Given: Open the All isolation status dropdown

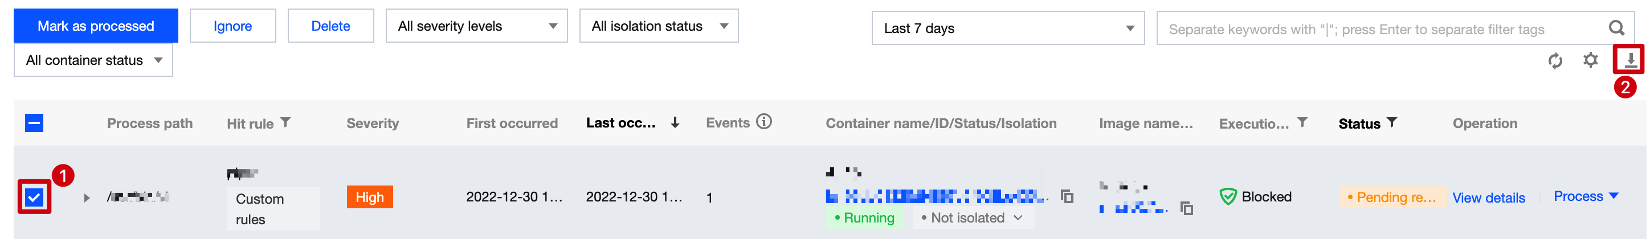Looking at the screenshot, I should (658, 26).
